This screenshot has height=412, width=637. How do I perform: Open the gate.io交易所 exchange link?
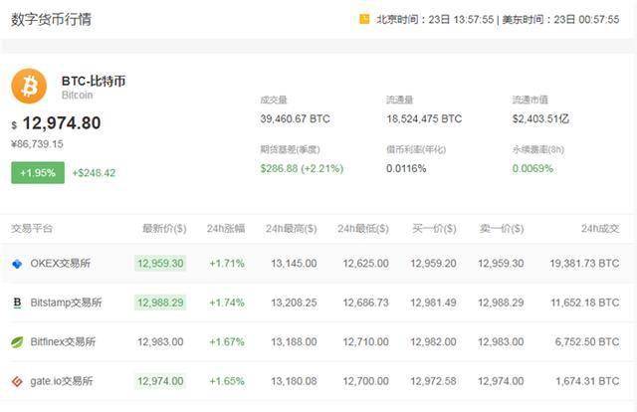point(62,381)
